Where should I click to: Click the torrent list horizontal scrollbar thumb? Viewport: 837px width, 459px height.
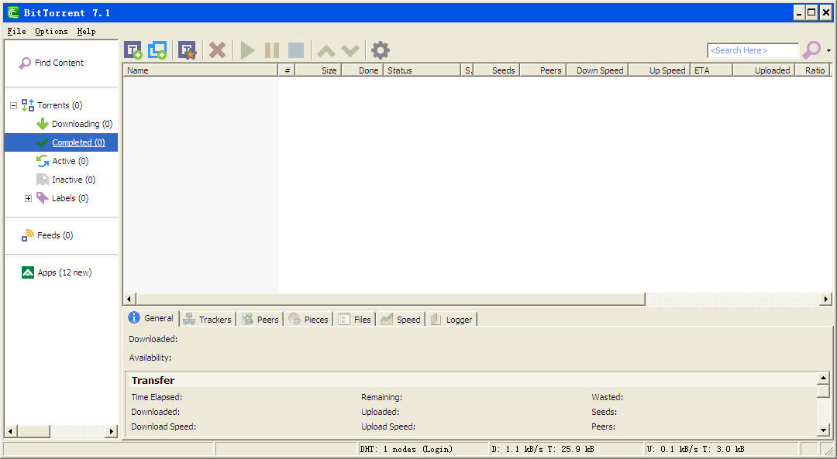point(390,299)
